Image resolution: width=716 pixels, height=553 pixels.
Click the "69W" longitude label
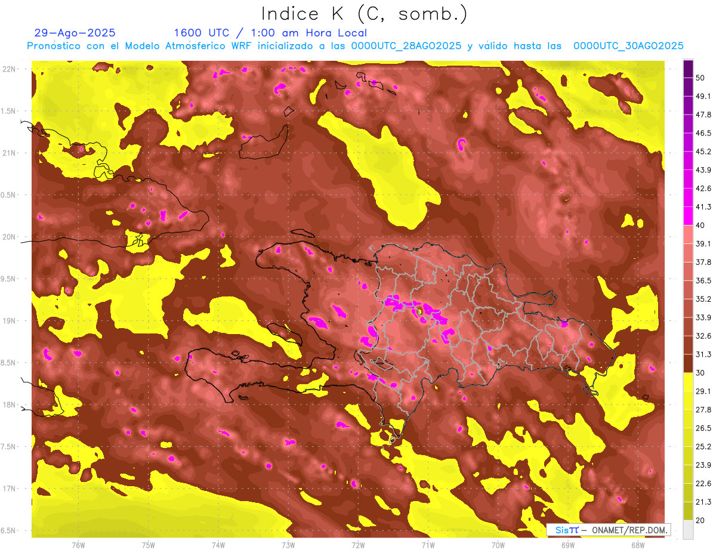pyautogui.click(x=568, y=545)
